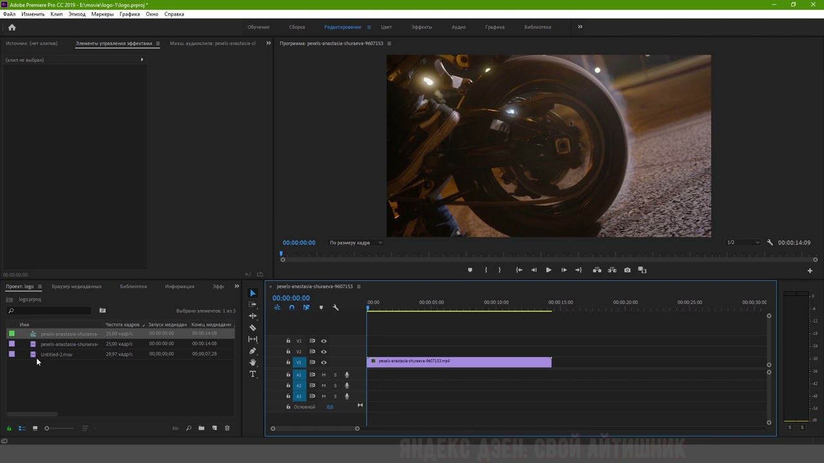The width and height of the screenshot is (824, 463).
Task: Switch to the 'Цвет' workspace tab
Action: (386, 27)
